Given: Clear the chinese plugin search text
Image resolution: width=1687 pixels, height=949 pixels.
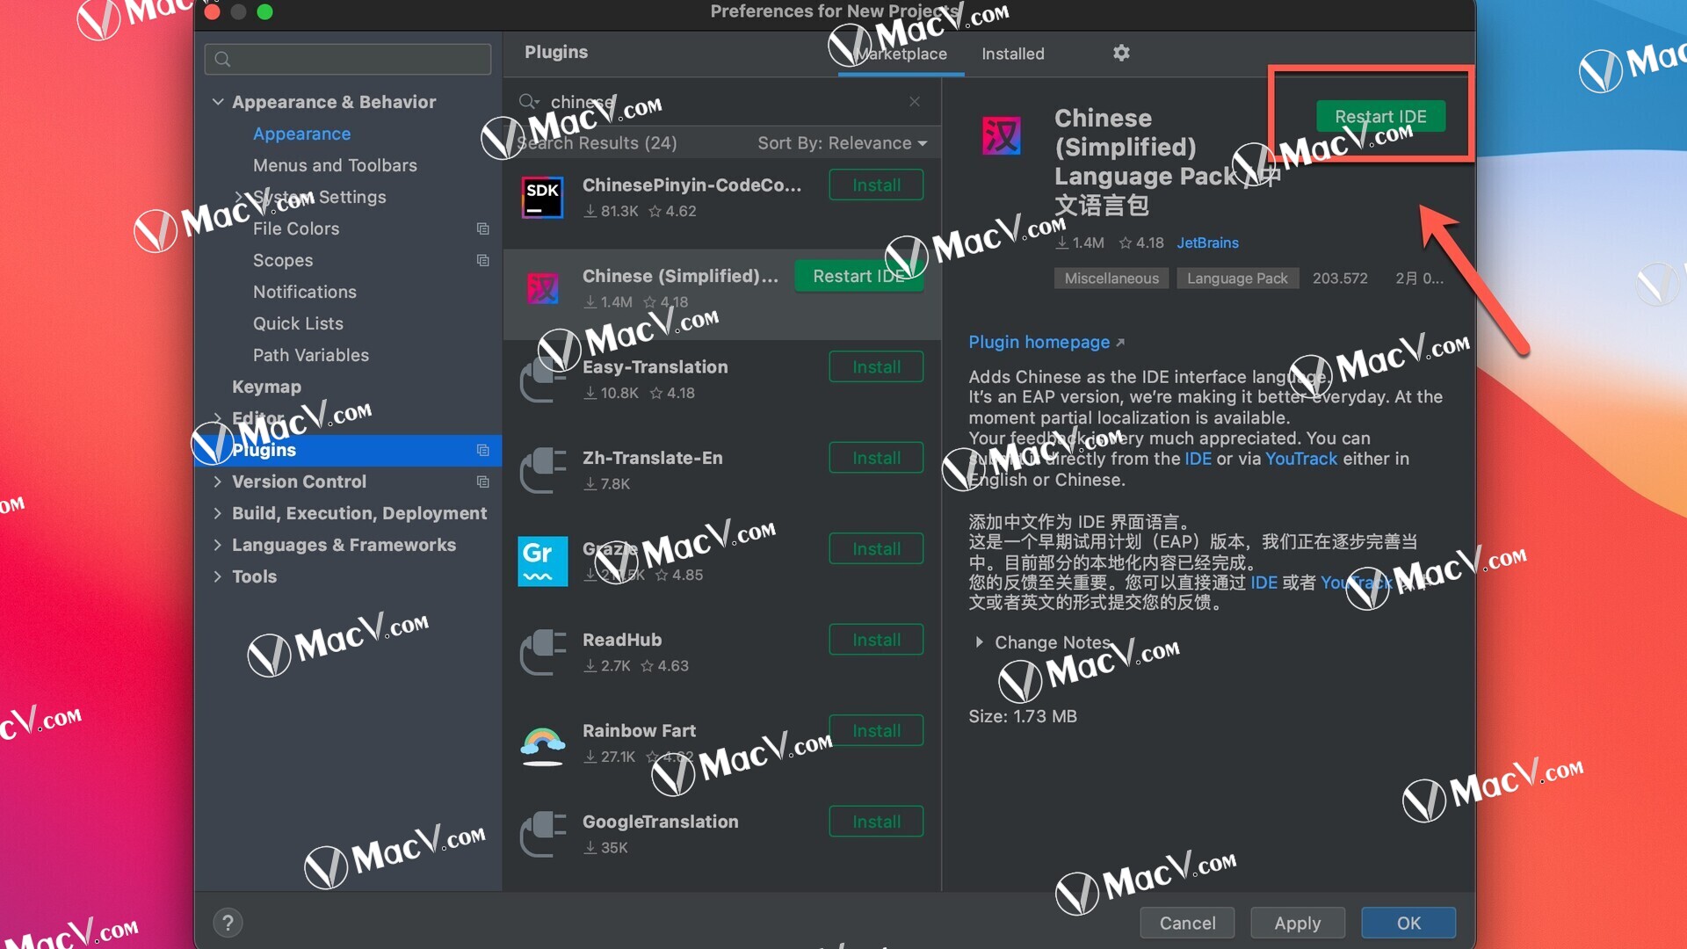Looking at the screenshot, I should click(x=915, y=102).
